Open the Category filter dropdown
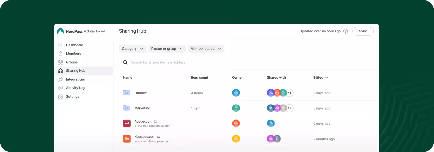This screenshot has width=434, height=152. click(x=133, y=49)
